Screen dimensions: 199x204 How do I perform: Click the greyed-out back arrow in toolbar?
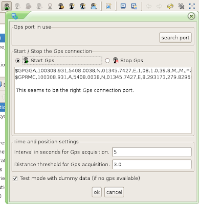click(148, 6)
